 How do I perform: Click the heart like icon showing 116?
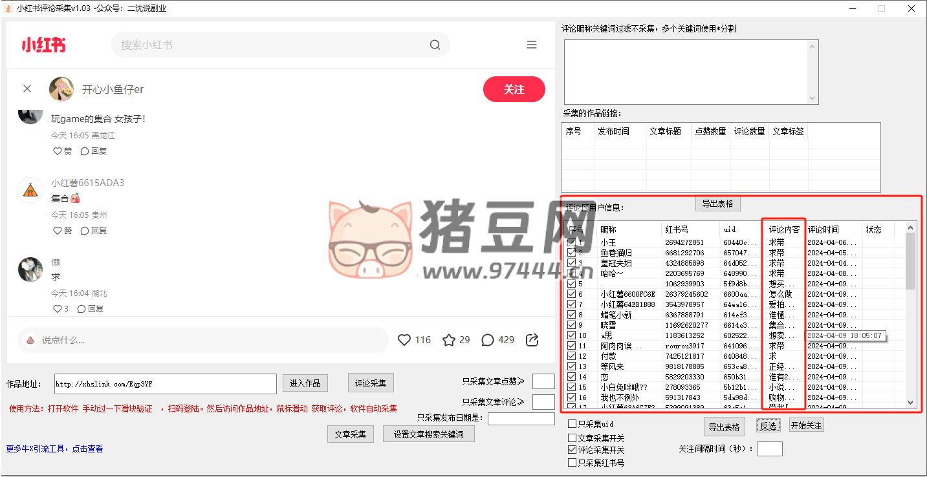click(x=404, y=340)
